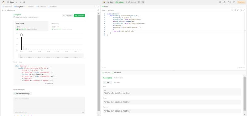Format code with braces icon
The width and height of the screenshot is (247, 116).
coord(238,10)
